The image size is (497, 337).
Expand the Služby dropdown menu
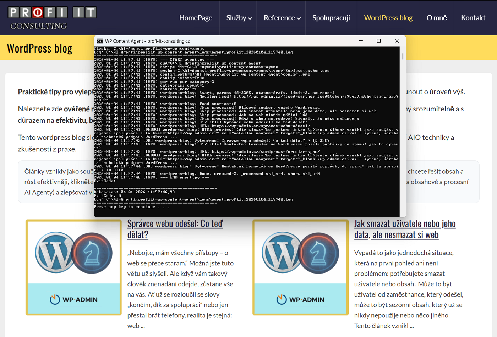(239, 18)
